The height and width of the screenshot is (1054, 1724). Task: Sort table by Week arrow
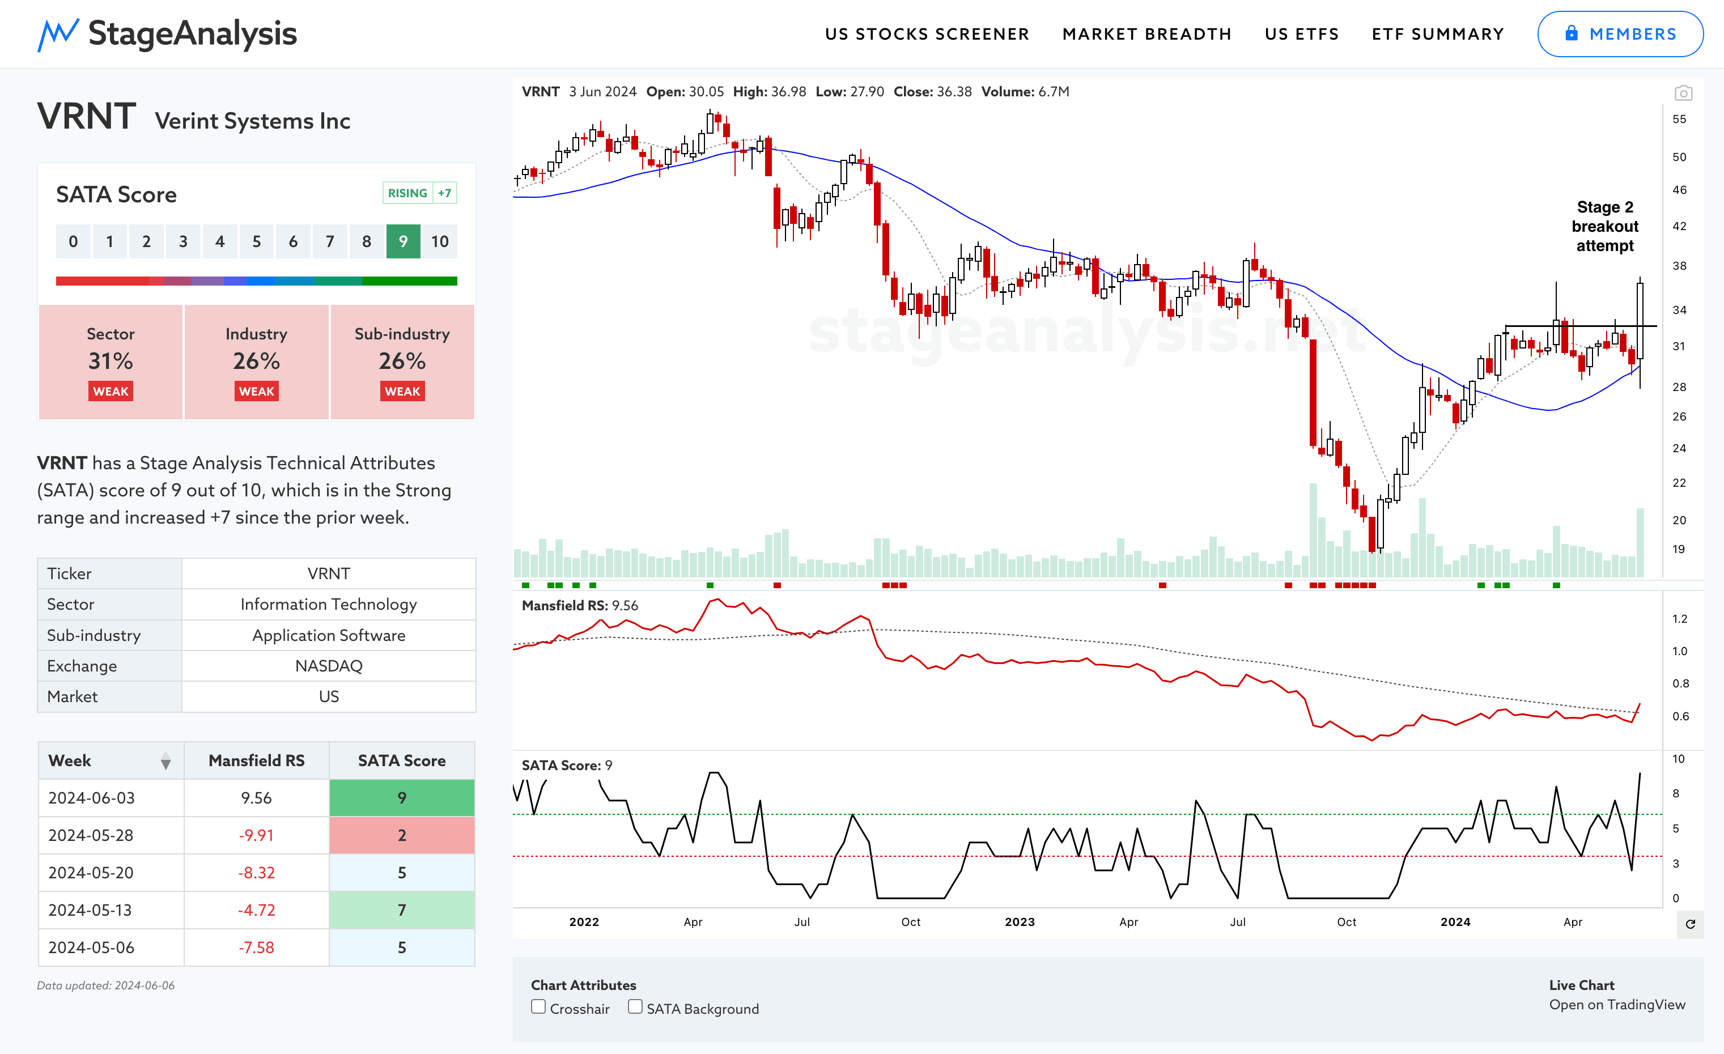pyautogui.click(x=166, y=761)
